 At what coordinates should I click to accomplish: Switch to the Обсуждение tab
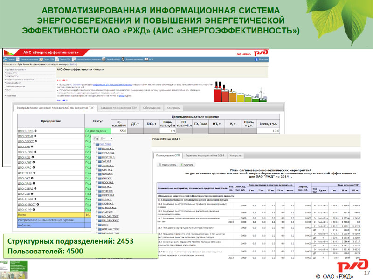pos(152,108)
